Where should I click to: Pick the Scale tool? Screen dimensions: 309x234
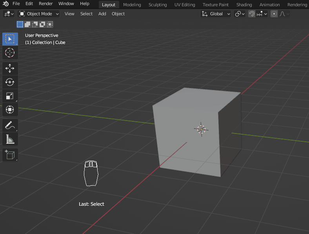pos(10,96)
